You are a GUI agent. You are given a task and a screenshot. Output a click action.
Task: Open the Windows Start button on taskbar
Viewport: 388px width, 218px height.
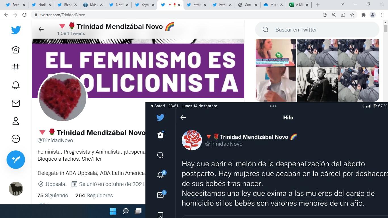click(x=113, y=211)
